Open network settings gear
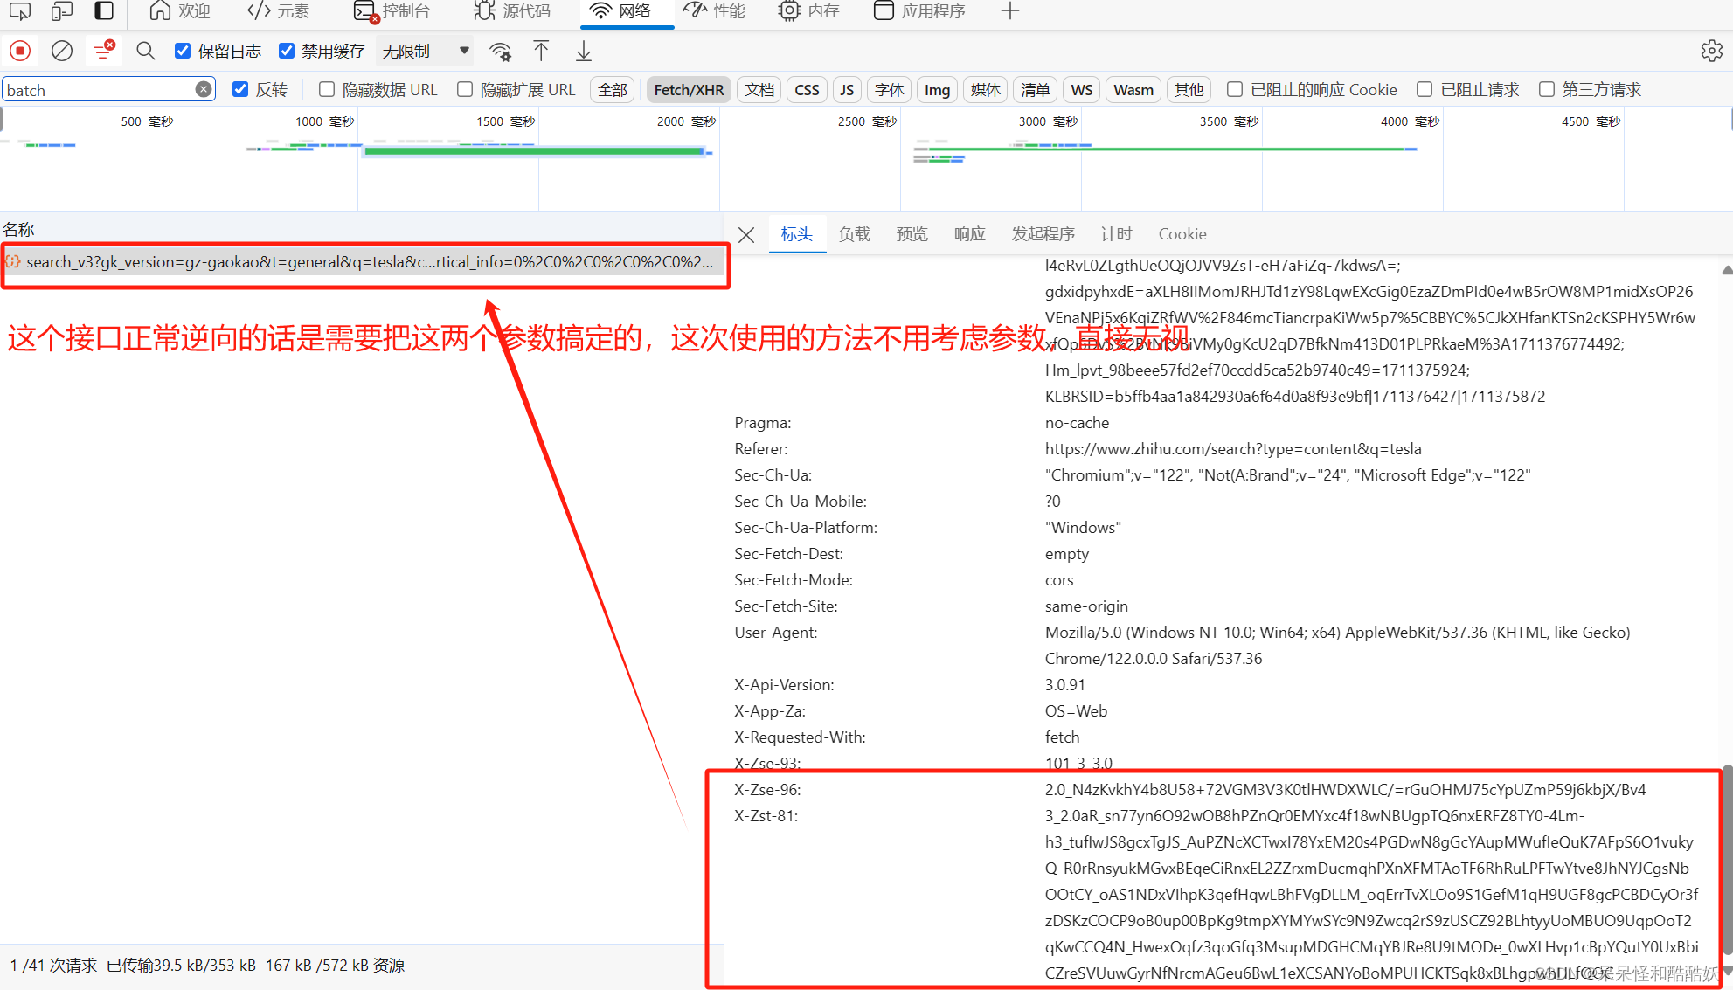Viewport: 1733px width, 990px height. pyautogui.click(x=1711, y=51)
